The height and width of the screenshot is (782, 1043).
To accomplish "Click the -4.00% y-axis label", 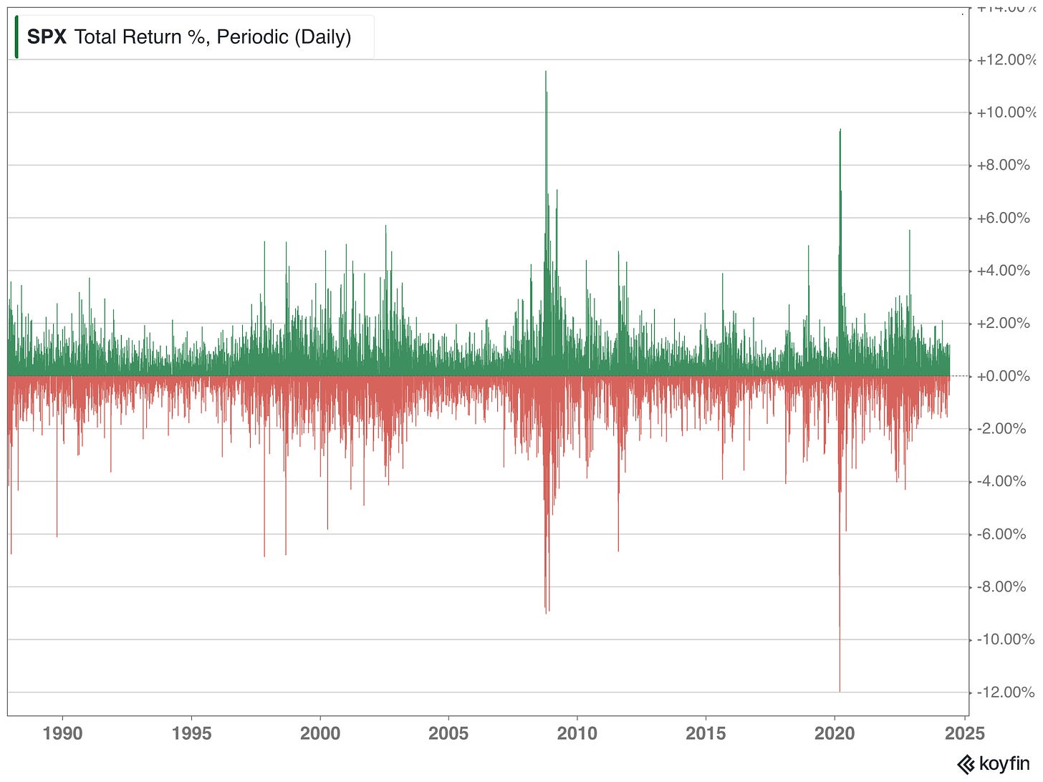I will point(1002,481).
